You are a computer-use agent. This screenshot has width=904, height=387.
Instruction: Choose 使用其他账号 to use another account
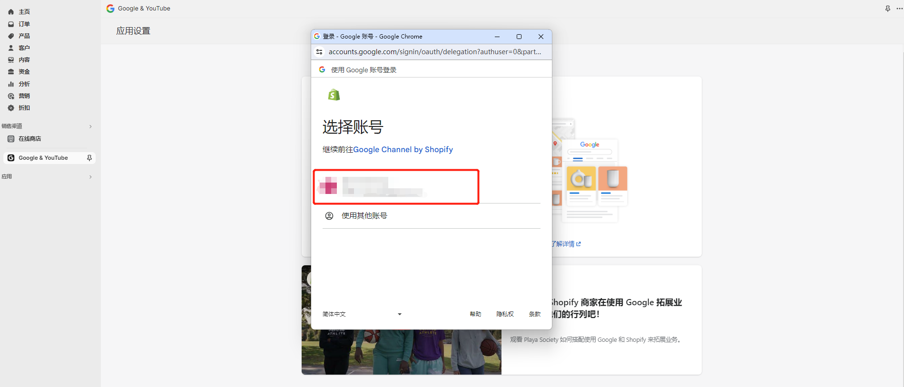pos(364,216)
